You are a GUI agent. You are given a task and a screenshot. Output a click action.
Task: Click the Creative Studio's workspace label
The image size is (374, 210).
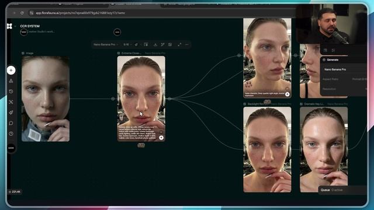point(41,32)
